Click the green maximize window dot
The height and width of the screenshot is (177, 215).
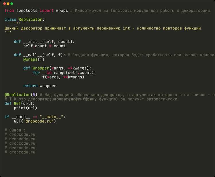(12, 4)
